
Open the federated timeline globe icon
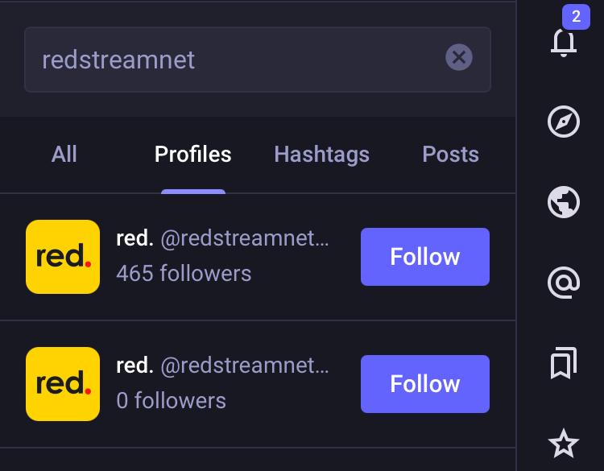click(564, 202)
